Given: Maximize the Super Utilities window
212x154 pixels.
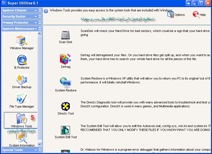Looking at the screenshot, I should 201,3.
